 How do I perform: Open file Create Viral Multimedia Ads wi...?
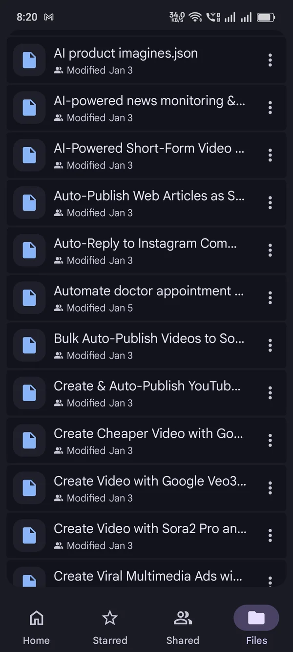point(146,573)
